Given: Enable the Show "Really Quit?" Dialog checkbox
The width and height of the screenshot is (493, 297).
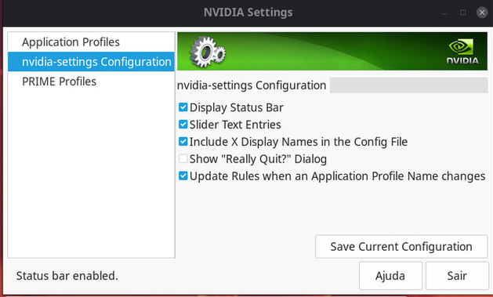Looking at the screenshot, I should coord(183,159).
